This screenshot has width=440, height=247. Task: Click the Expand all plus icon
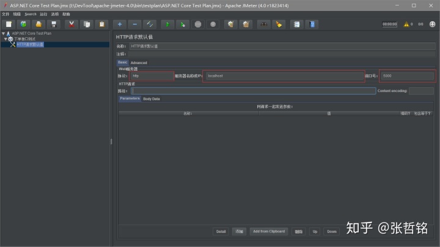120,24
